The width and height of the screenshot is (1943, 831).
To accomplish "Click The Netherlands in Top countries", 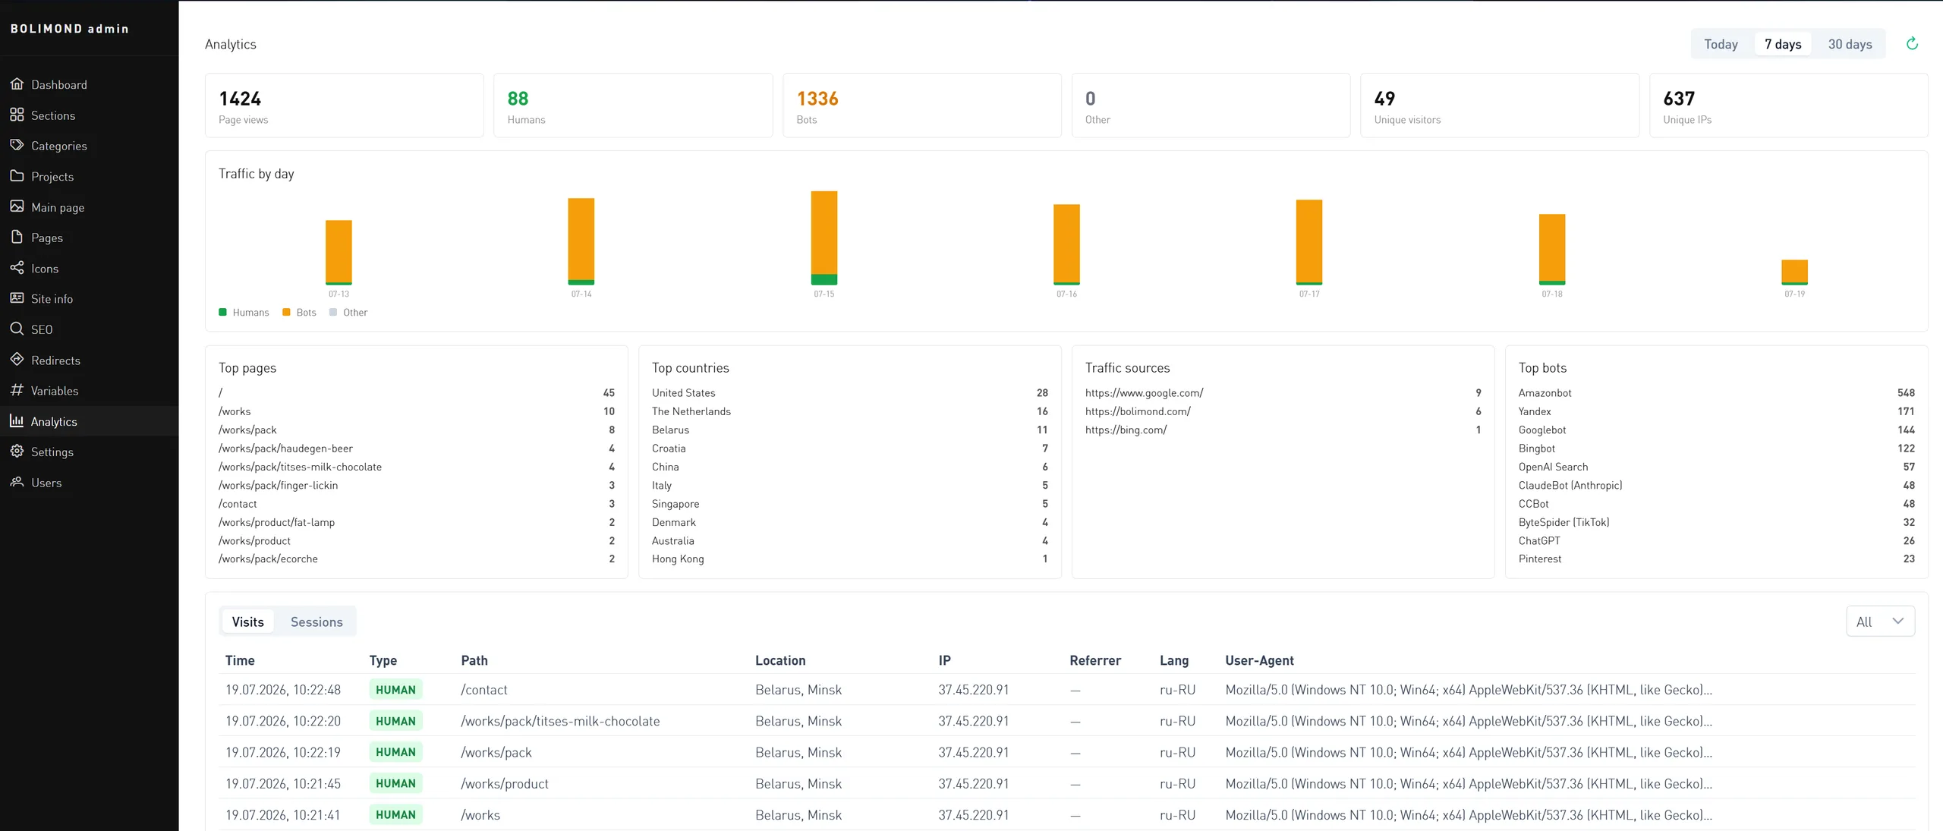I will 691,411.
